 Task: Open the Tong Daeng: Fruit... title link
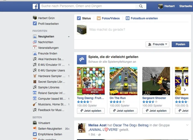90,98
